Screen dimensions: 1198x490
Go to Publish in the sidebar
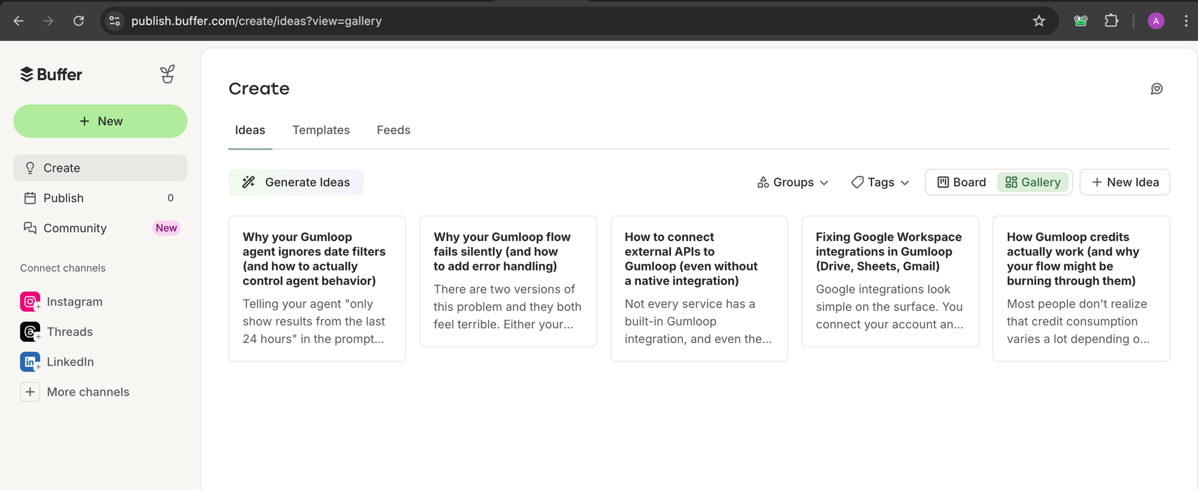[x=100, y=198]
